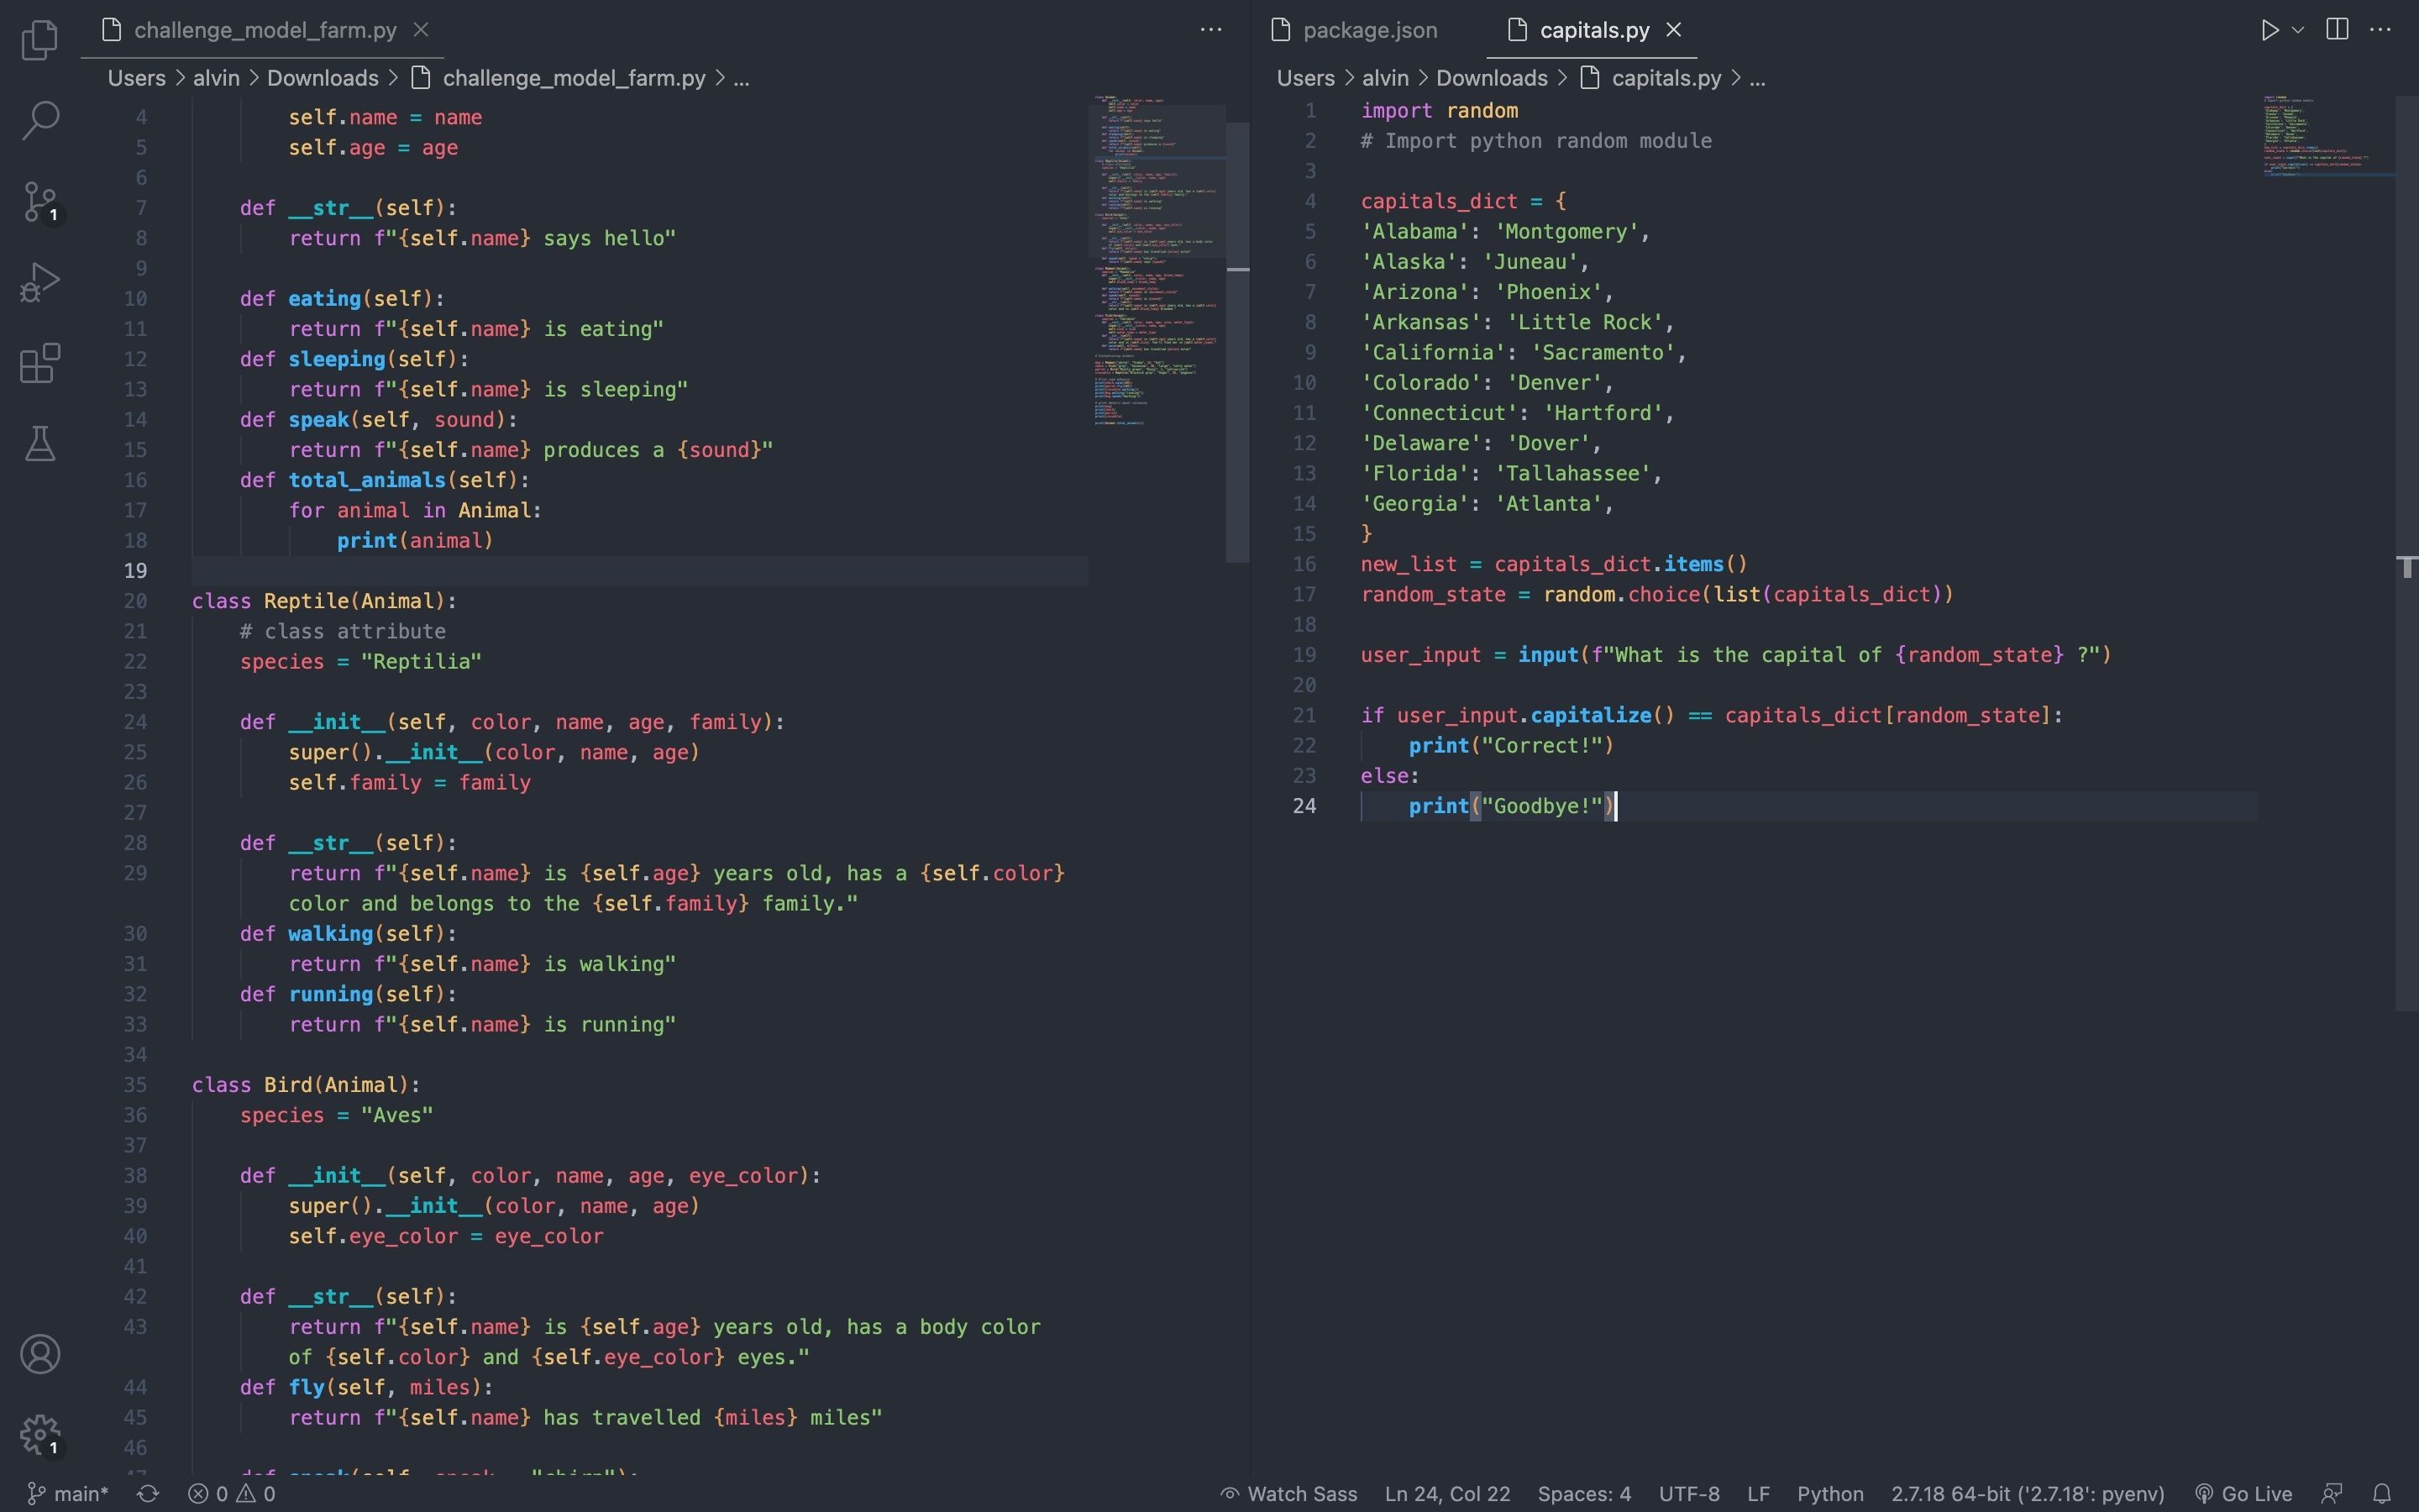Click alvin in the right breadcrumb
The width and height of the screenshot is (2419, 1512).
point(1385,78)
